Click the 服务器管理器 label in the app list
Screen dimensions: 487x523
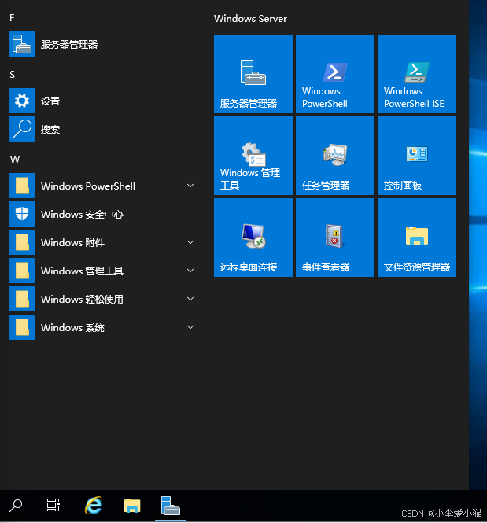[x=69, y=44]
